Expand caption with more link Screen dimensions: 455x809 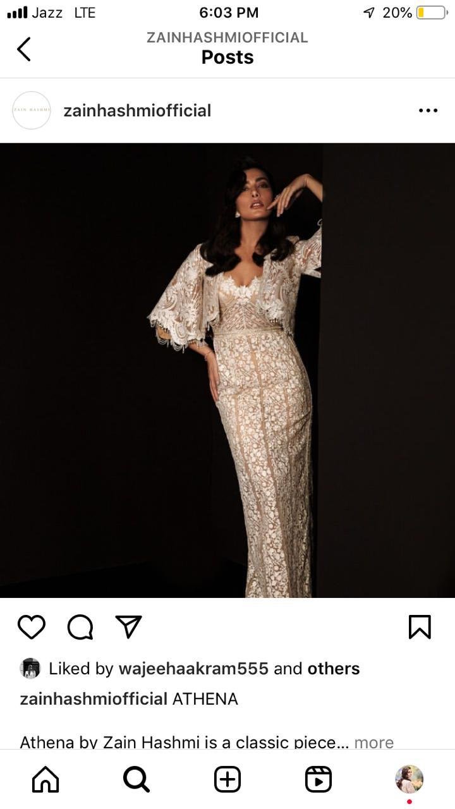[374, 742]
